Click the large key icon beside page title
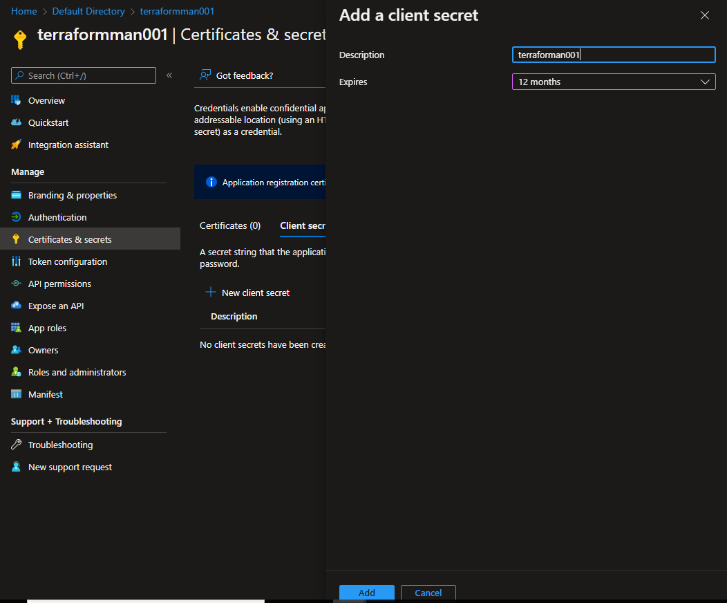 (20, 39)
